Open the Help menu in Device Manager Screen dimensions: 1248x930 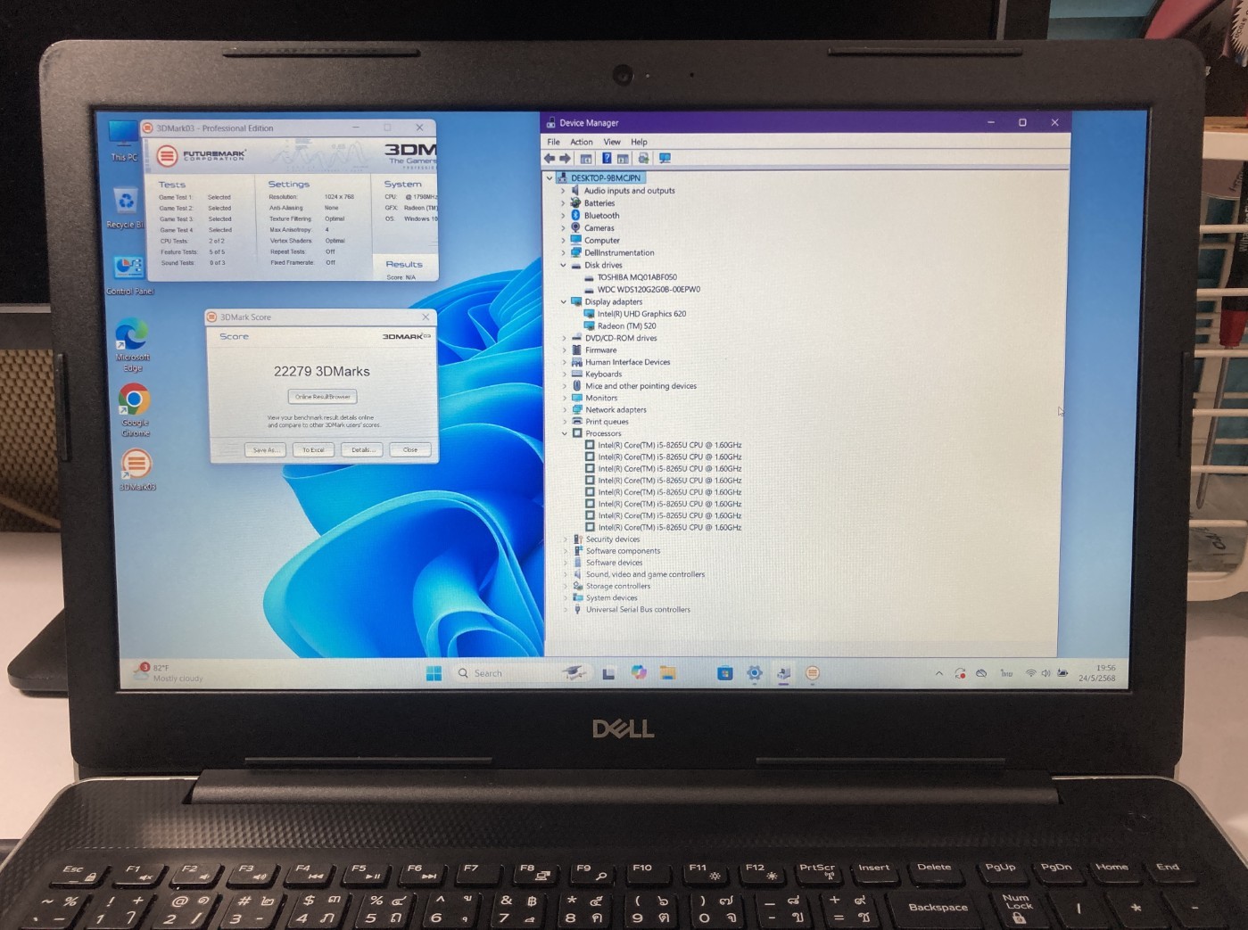pyautogui.click(x=639, y=142)
